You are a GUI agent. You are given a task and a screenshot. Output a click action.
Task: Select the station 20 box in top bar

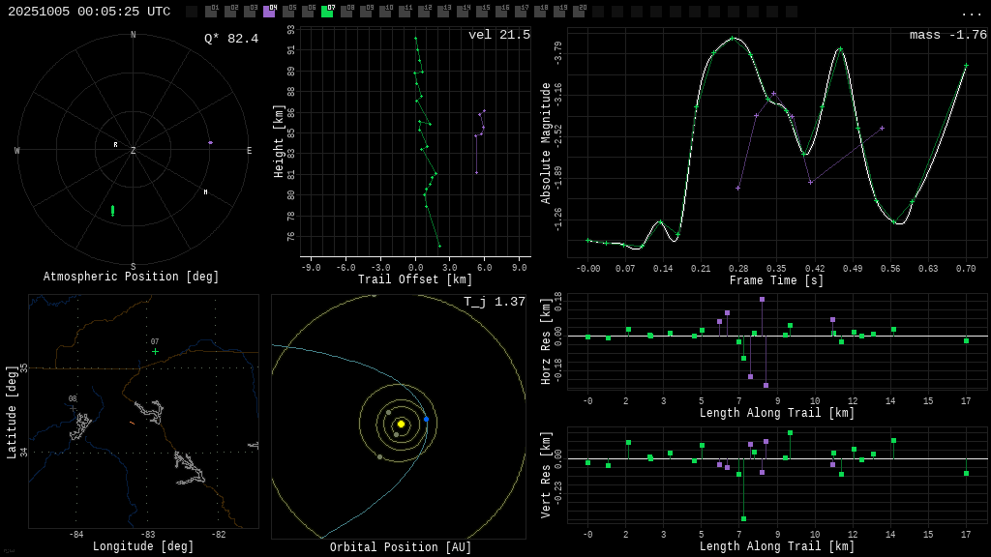tap(579, 12)
